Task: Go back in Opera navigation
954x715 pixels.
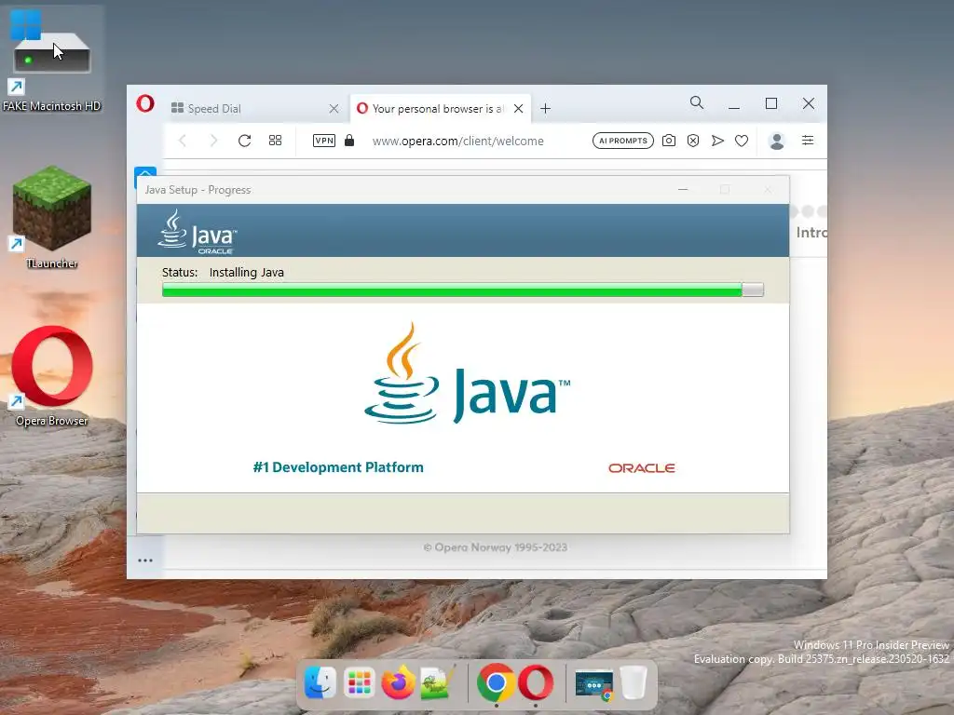Action: pyautogui.click(x=183, y=141)
